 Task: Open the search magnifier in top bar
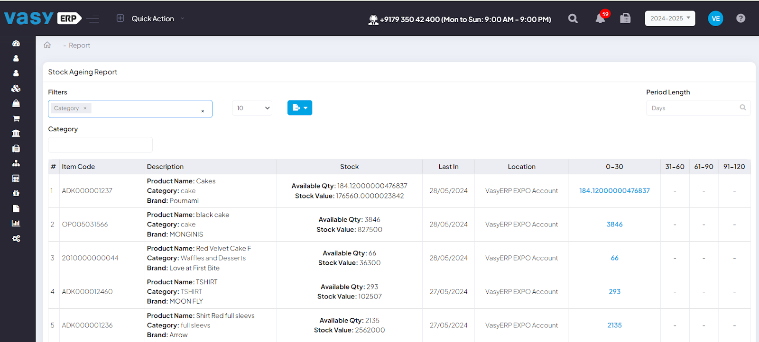click(x=573, y=18)
